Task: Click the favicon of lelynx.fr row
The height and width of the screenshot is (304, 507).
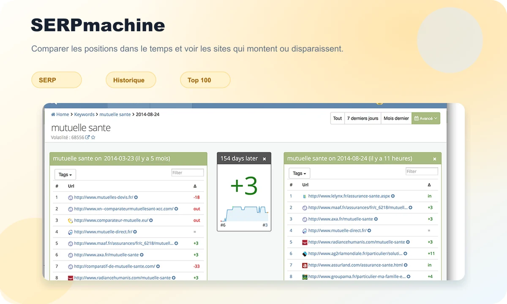Action: (x=305, y=196)
